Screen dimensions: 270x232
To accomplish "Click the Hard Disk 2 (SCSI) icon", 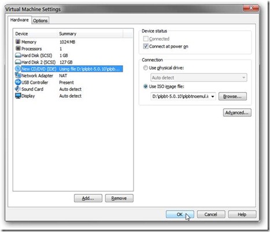I will 18,62.
